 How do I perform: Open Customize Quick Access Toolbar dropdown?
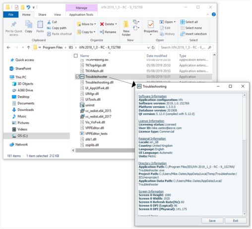(x=33, y=7)
